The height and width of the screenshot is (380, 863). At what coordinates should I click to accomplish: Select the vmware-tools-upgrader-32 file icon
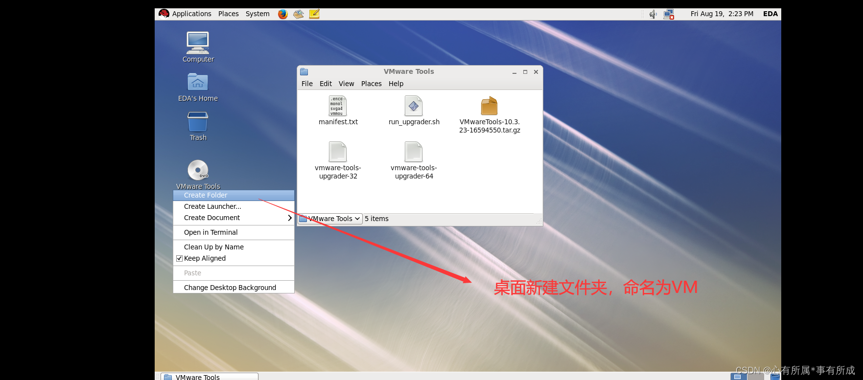[x=338, y=152]
